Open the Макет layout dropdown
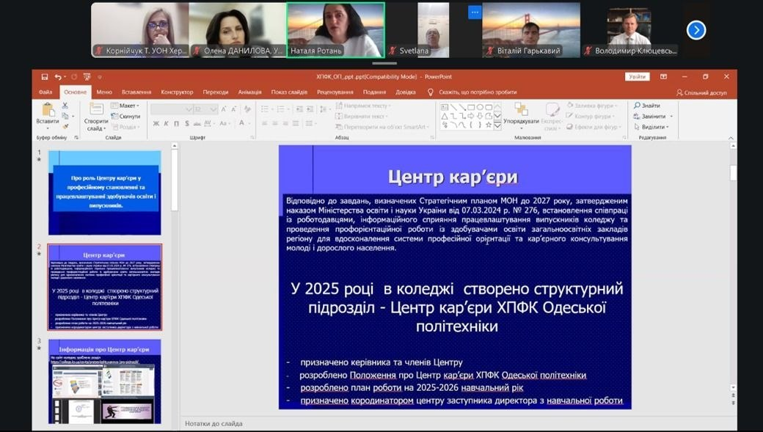 [x=125, y=106]
